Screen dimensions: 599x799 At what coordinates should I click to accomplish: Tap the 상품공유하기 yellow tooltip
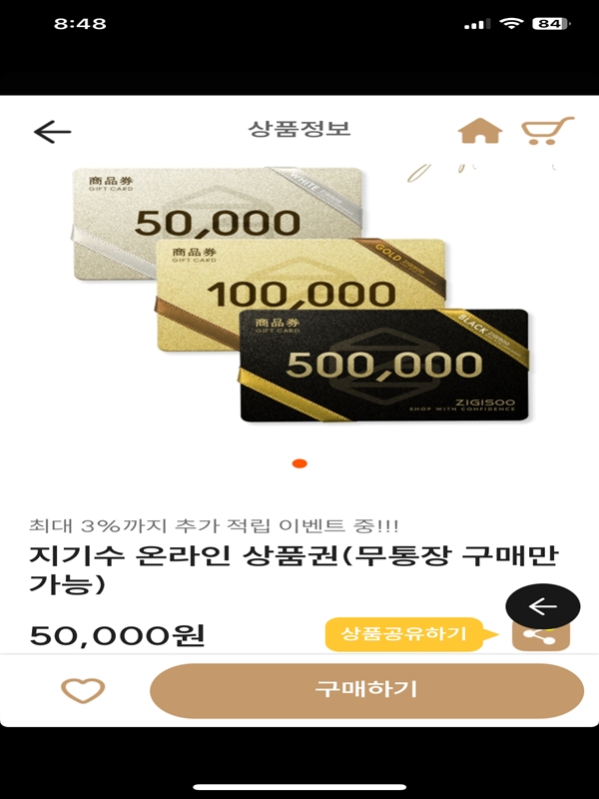(x=404, y=634)
